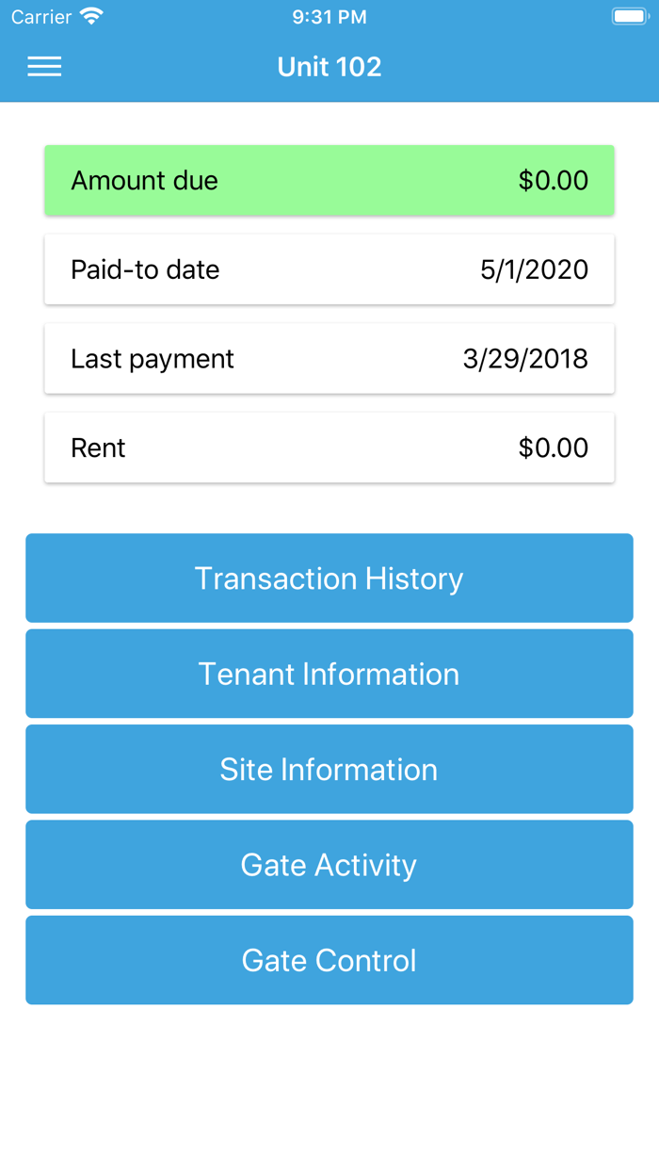Tap the Unit 102 header title

pyautogui.click(x=329, y=67)
